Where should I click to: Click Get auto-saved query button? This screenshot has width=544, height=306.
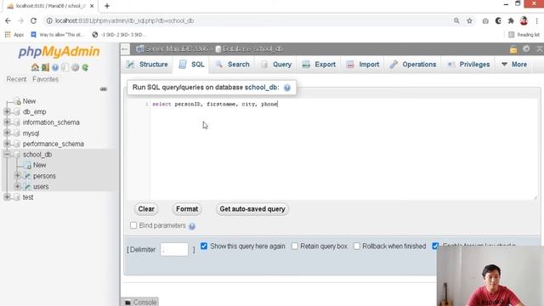click(252, 209)
